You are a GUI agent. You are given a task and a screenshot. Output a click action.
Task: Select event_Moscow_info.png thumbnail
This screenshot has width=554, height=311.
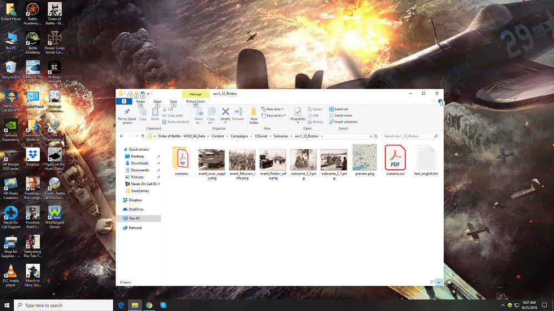pyautogui.click(x=242, y=160)
